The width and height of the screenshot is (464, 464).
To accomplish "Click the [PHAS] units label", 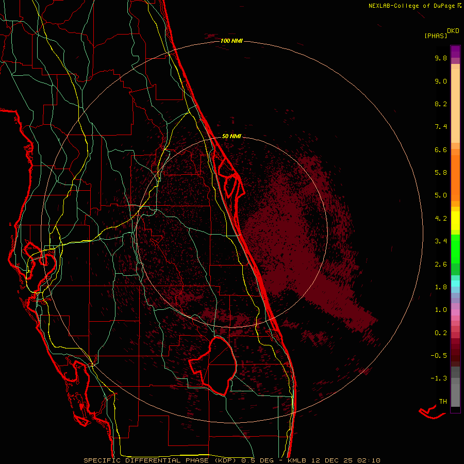I will point(436,36).
